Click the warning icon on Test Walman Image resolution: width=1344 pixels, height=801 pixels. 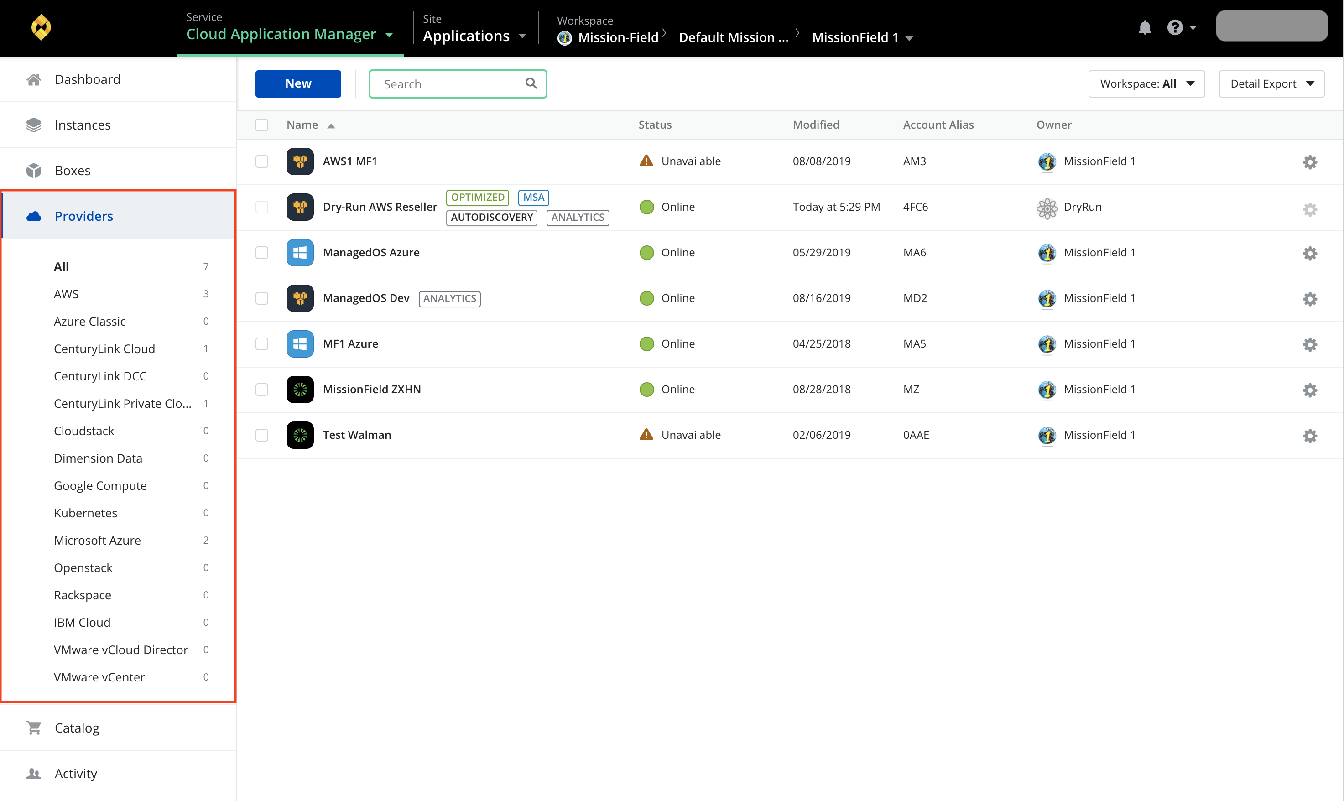(646, 435)
